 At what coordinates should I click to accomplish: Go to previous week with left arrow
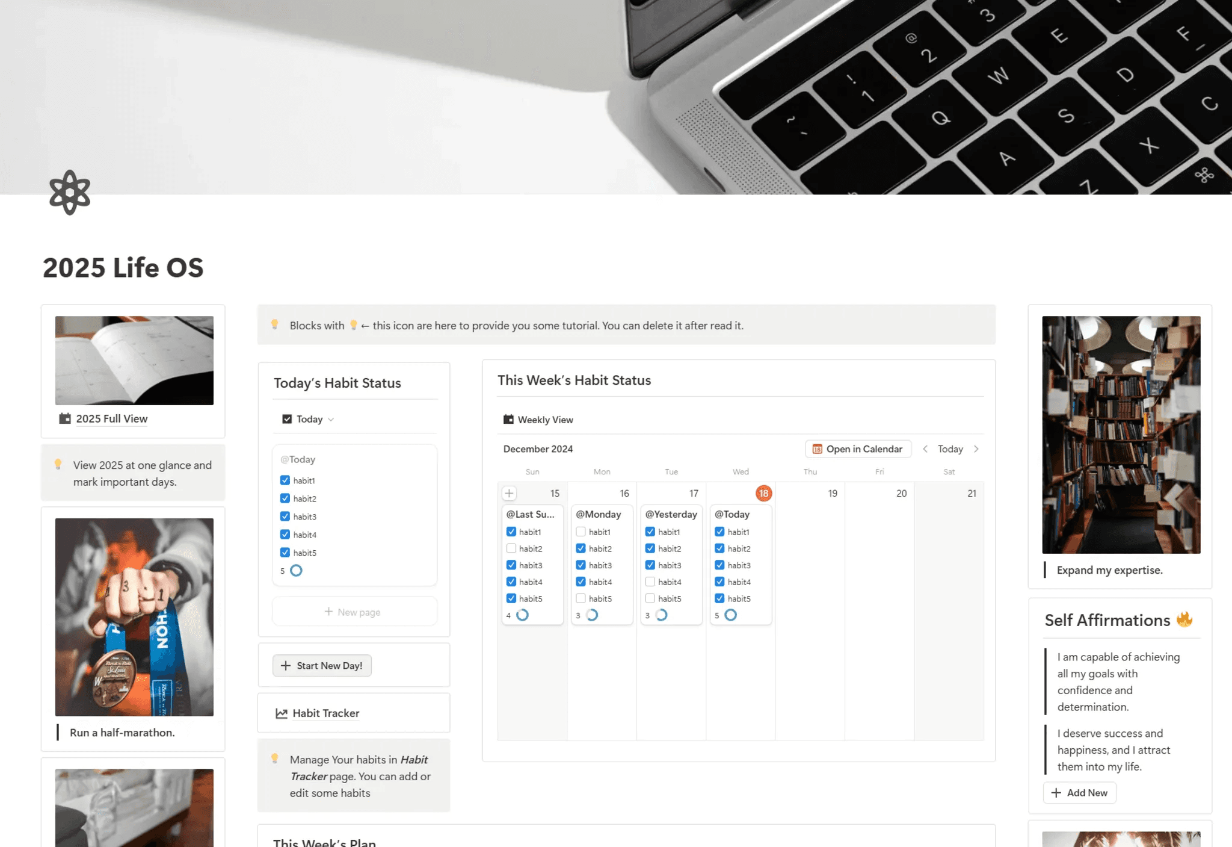coord(925,449)
